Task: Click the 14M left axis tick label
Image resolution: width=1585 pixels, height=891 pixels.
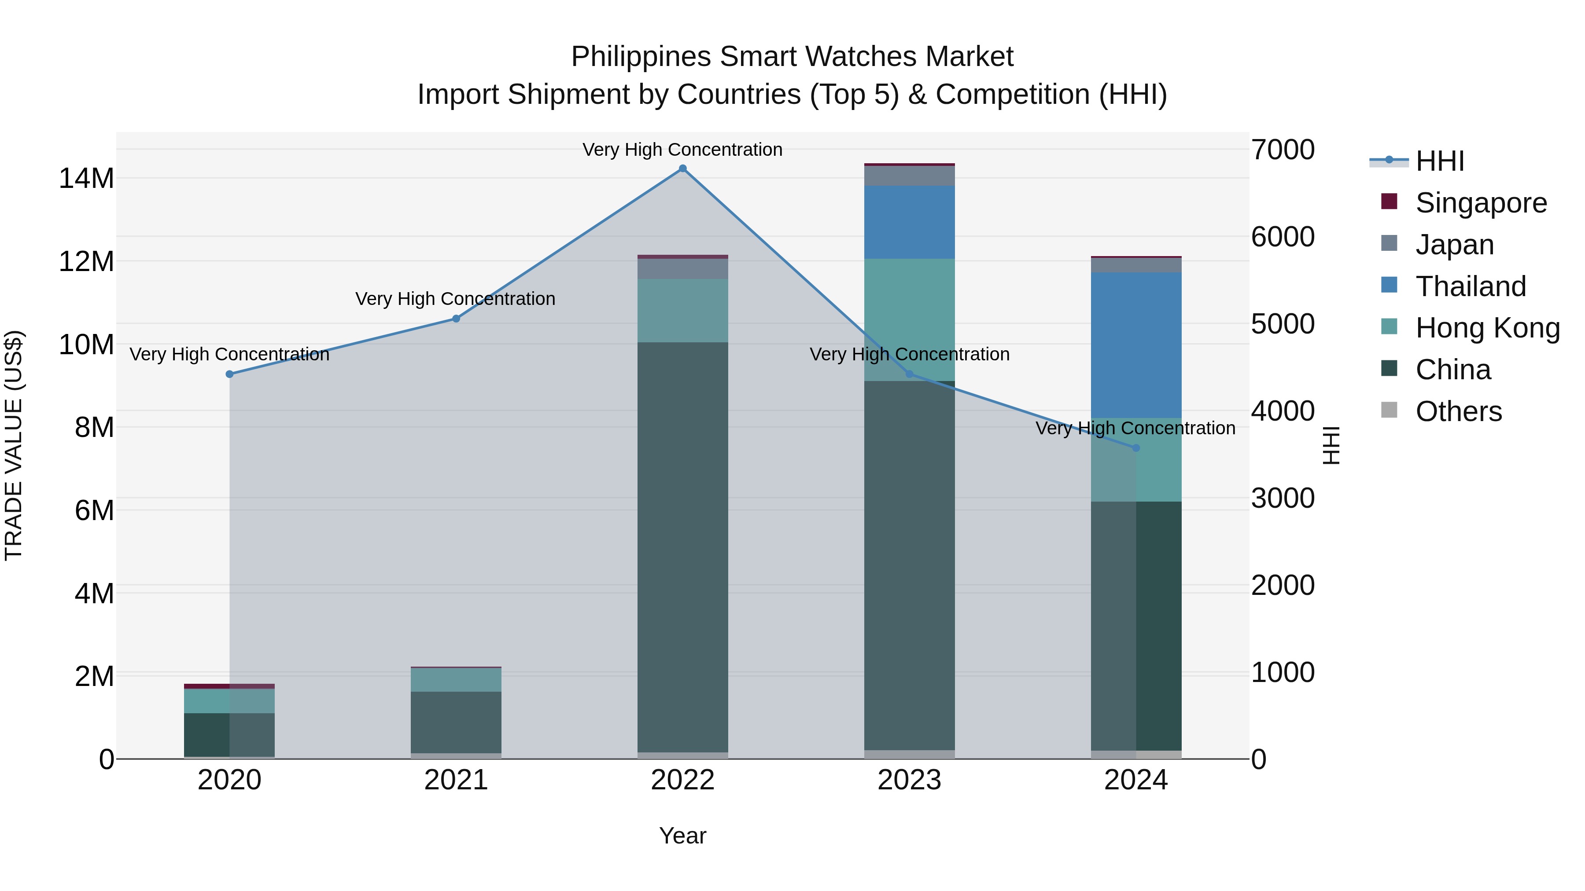Action: pos(86,178)
